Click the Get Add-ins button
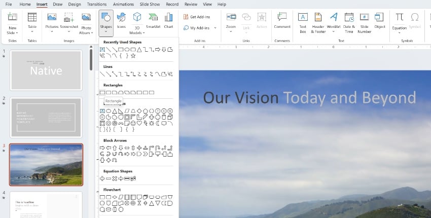Viewport: 431px width, 218px height. coord(199,17)
